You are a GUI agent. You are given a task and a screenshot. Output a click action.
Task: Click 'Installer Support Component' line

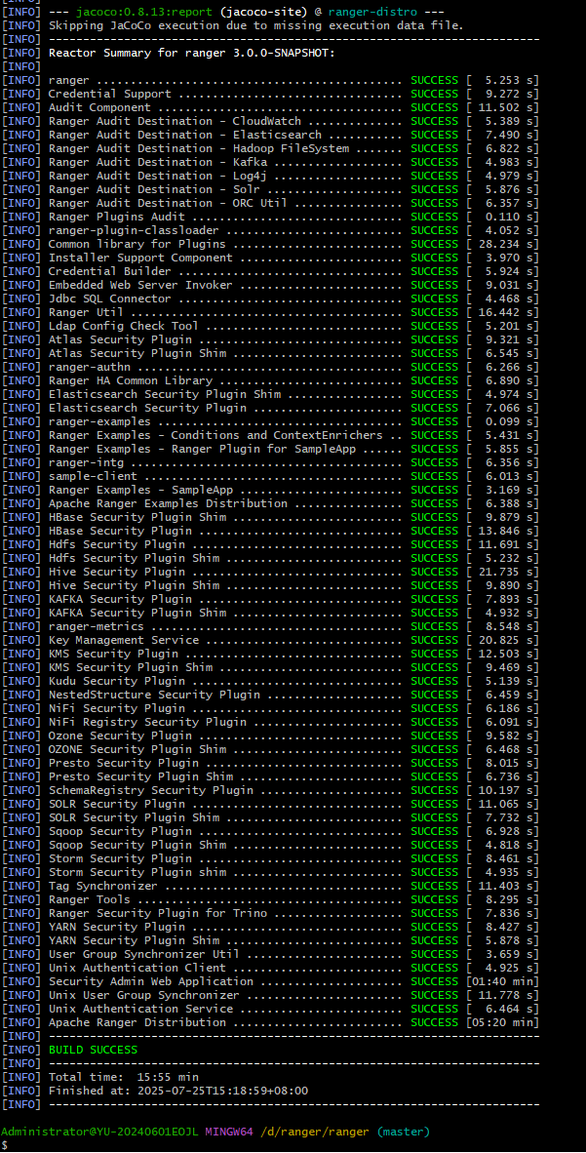[x=271, y=258]
